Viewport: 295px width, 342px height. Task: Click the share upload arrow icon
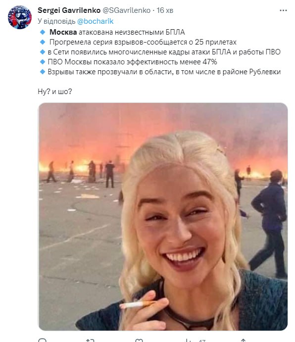pos(244,340)
